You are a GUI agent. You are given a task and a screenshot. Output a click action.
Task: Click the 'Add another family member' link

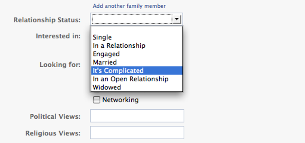tap(129, 6)
